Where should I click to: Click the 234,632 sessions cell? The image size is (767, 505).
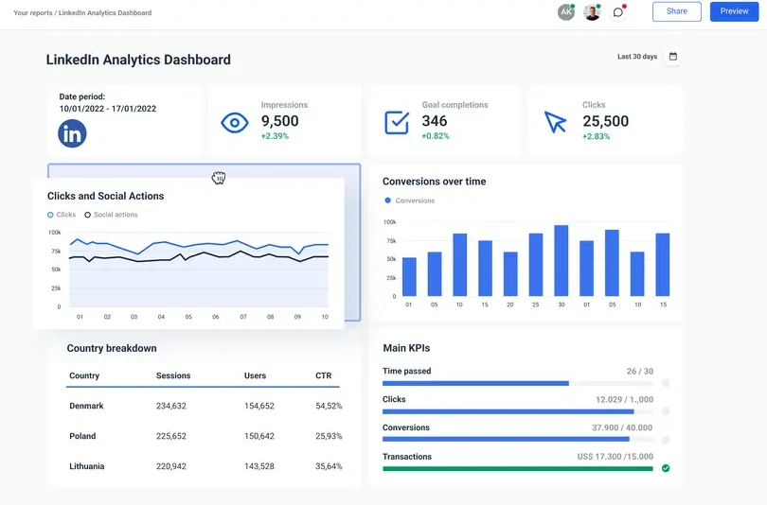click(x=171, y=406)
